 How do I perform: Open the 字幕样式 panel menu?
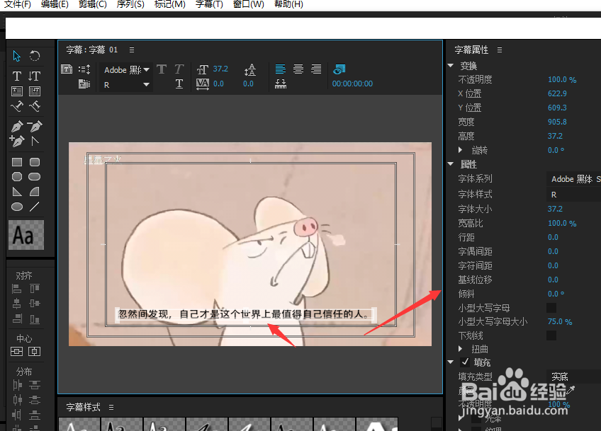tap(111, 407)
